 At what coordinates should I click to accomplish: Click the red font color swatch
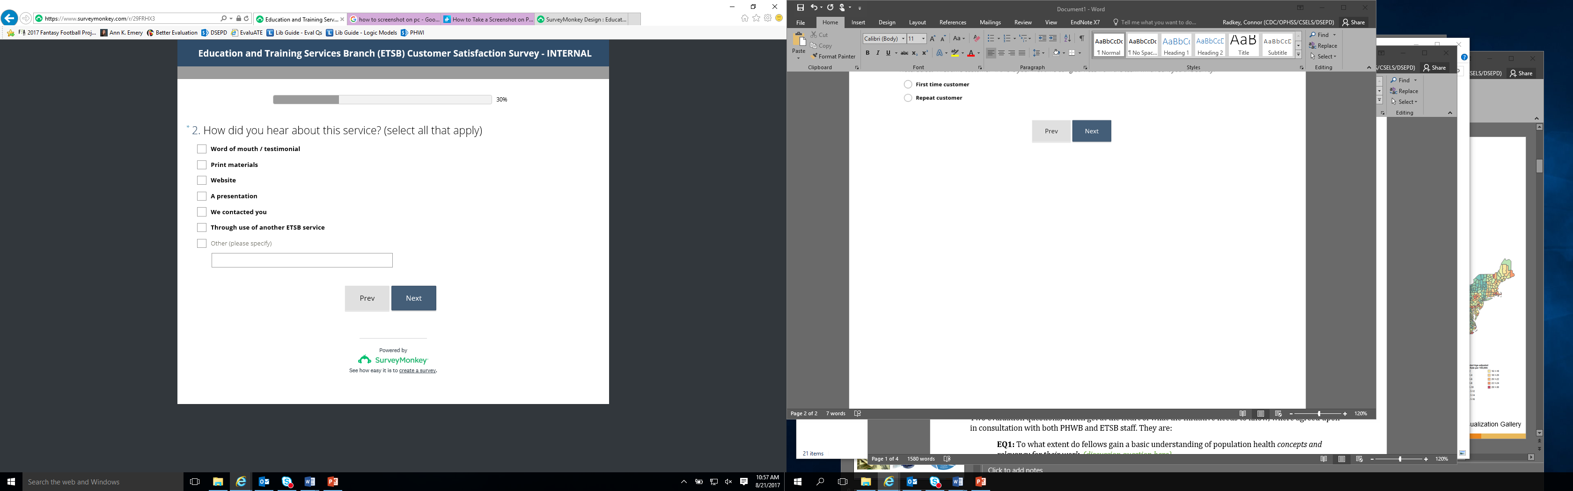point(971,53)
